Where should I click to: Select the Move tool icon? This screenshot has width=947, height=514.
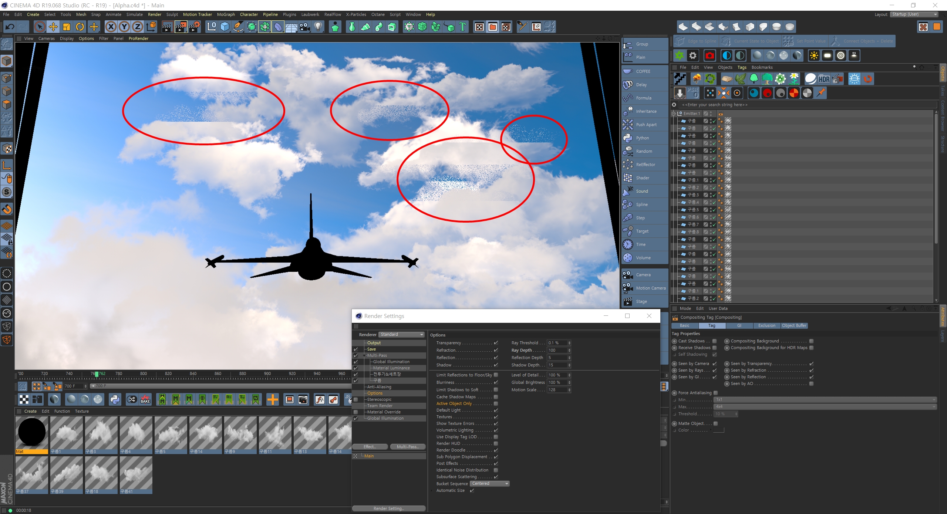(x=53, y=27)
